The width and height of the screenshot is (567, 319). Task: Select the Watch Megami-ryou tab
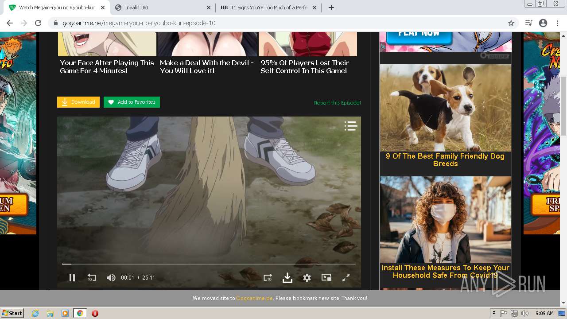click(x=57, y=8)
